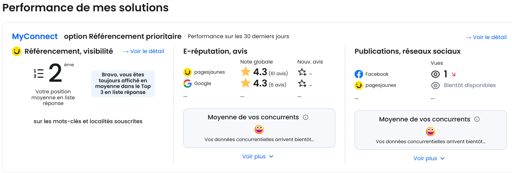Click the Bravo Top 3 message badge

click(123, 84)
